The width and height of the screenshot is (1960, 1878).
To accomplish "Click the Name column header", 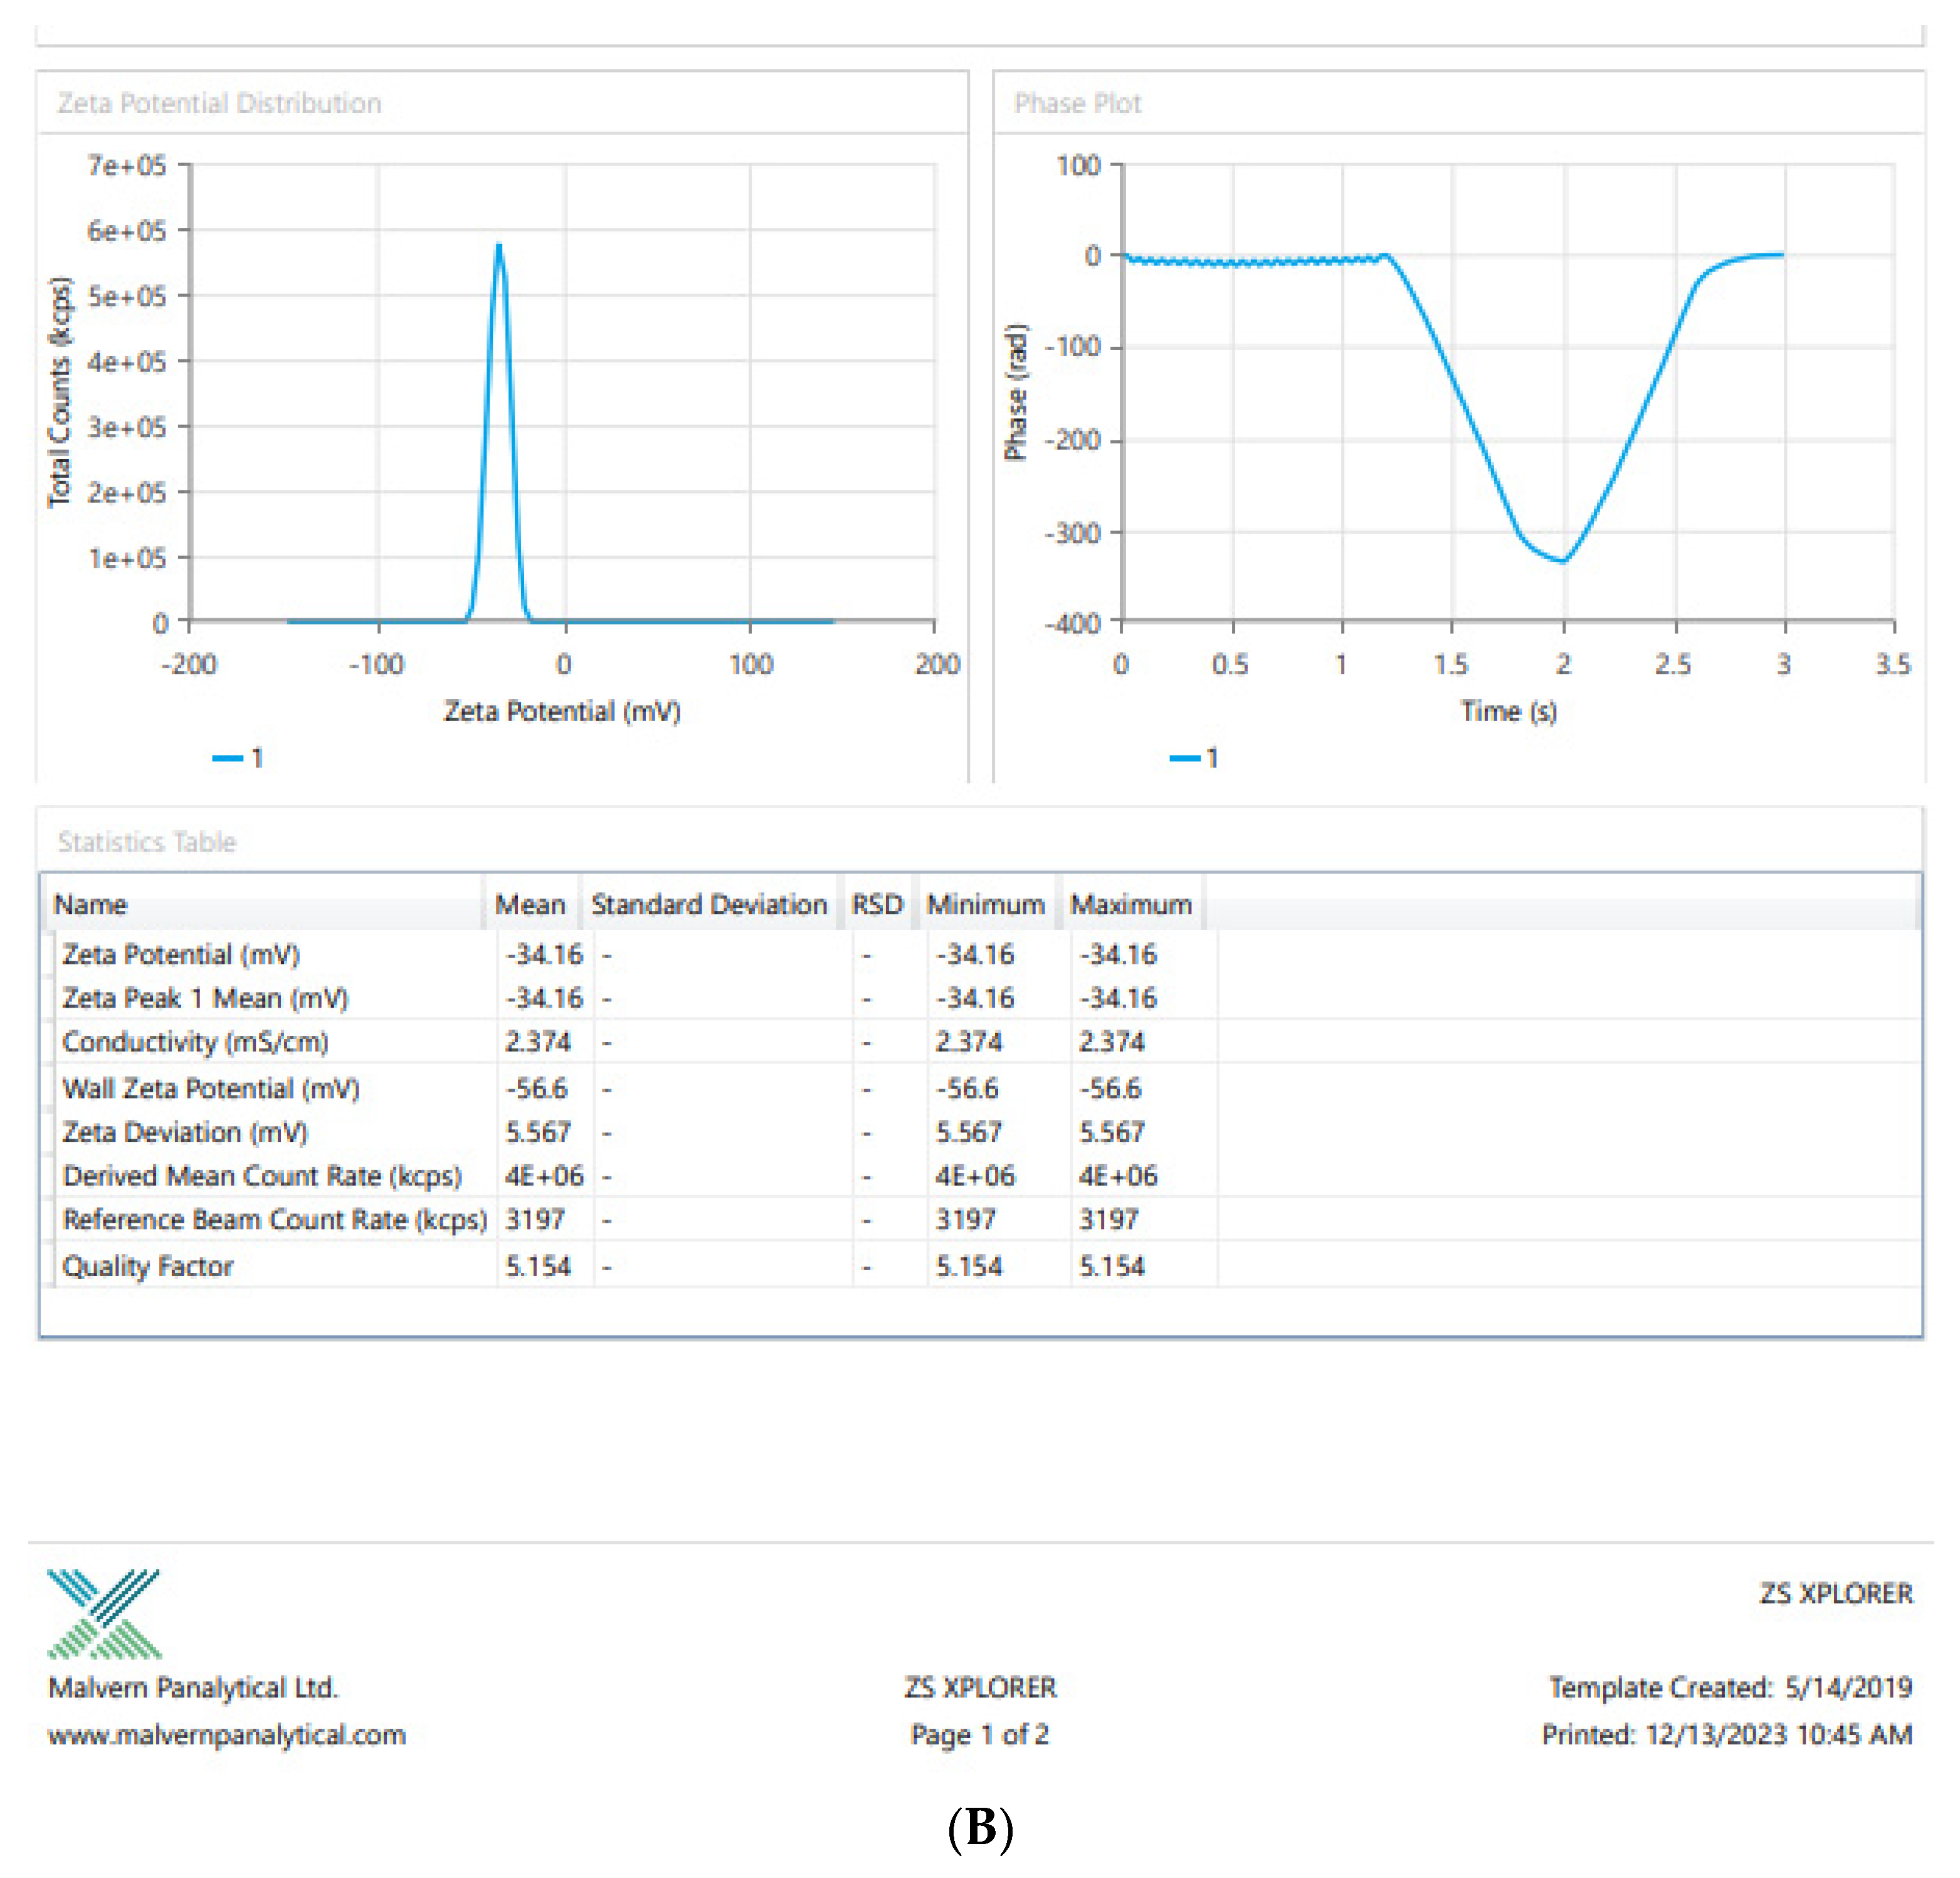I will tap(90, 904).
